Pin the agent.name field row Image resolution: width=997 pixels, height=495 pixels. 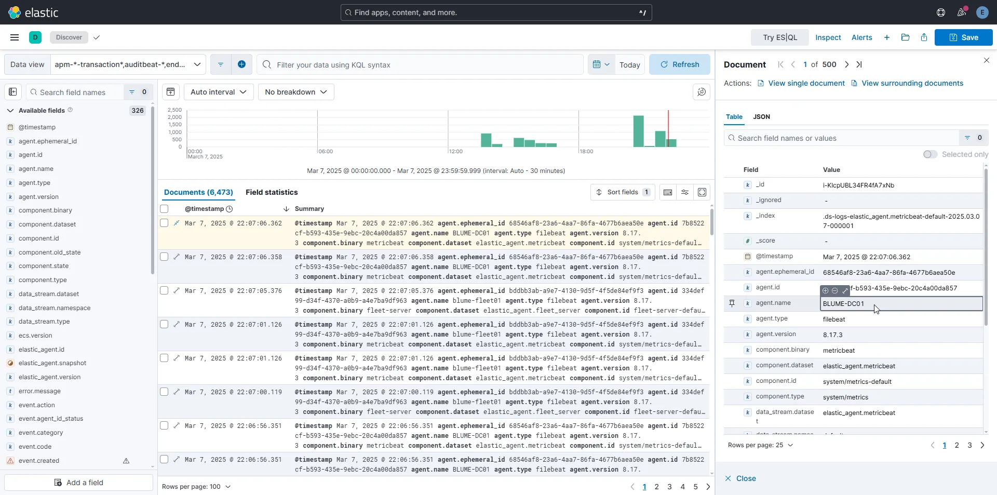click(x=732, y=303)
